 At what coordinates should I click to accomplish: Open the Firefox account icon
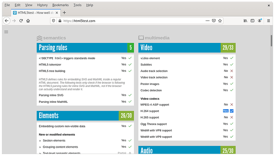[259, 21]
